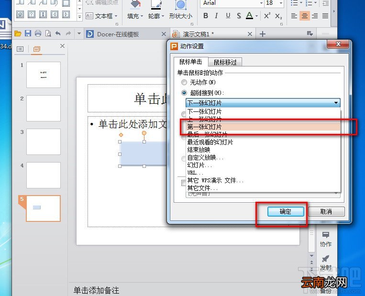365x296 pixels.
Task: Select the 超链接到 radio button
Action: [184, 93]
